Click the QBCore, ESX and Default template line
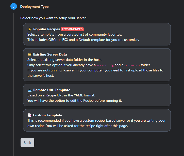Screen dimensions: 184x156 tap(83, 40)
